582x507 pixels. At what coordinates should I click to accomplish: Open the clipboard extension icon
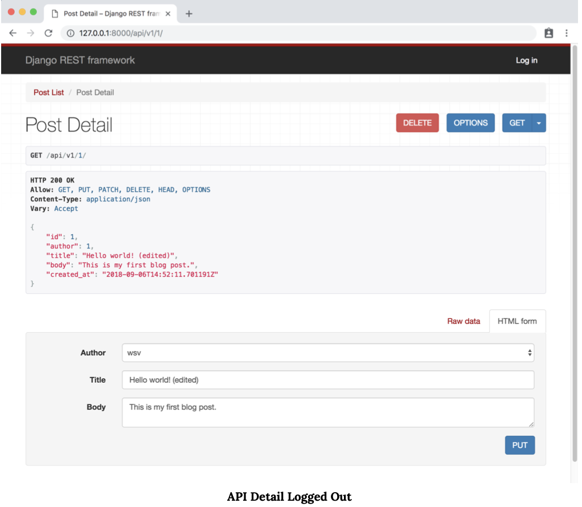548,33
